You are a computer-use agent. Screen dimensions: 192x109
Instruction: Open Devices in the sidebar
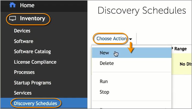click(22, 31)
